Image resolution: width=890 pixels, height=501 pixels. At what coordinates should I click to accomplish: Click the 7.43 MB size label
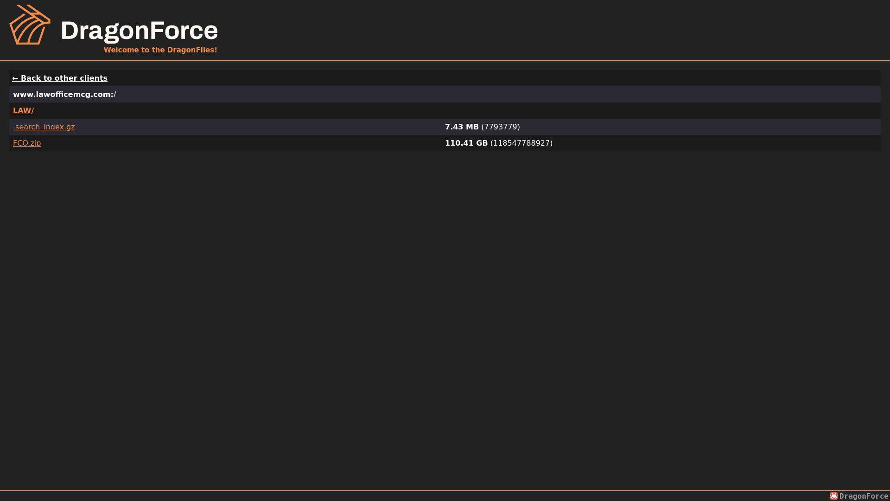point(462,127)
